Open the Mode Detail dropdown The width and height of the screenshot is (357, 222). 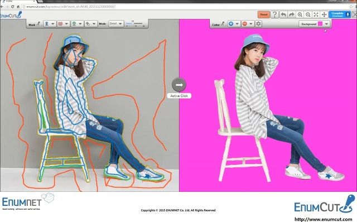tap(116, 23)
